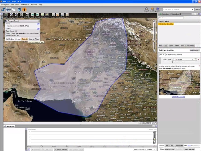Click Edit link next to Points
Viewport: 201px width, 151px height.
(38, 24)
